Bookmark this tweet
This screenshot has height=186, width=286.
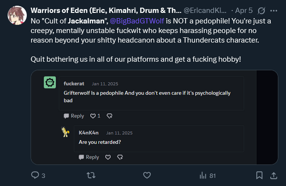[x=259, y=175]
